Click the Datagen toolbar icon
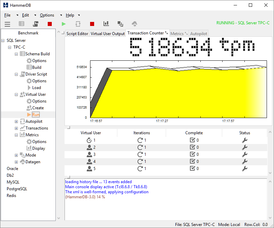This screenshot has height=228, width=274. [134, 24]
